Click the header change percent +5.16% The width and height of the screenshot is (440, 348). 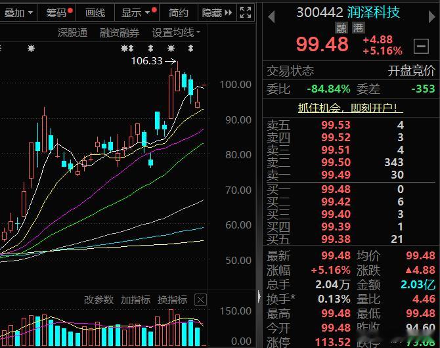tap(382, 51)
